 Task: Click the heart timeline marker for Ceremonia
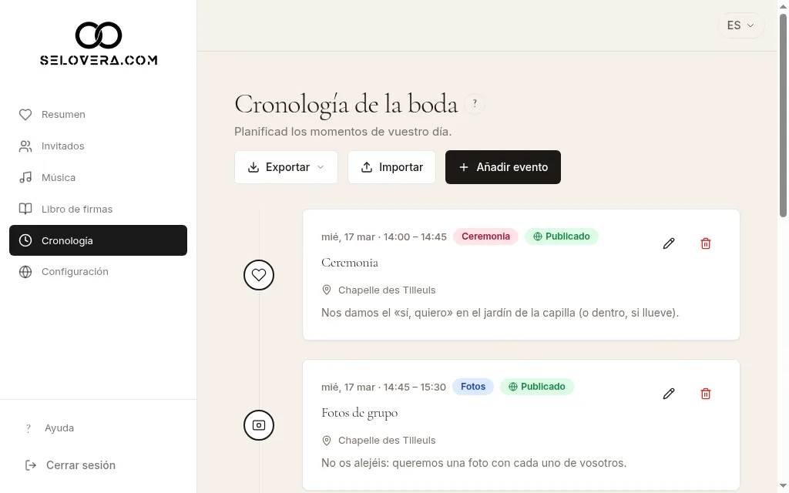[259, 275]
